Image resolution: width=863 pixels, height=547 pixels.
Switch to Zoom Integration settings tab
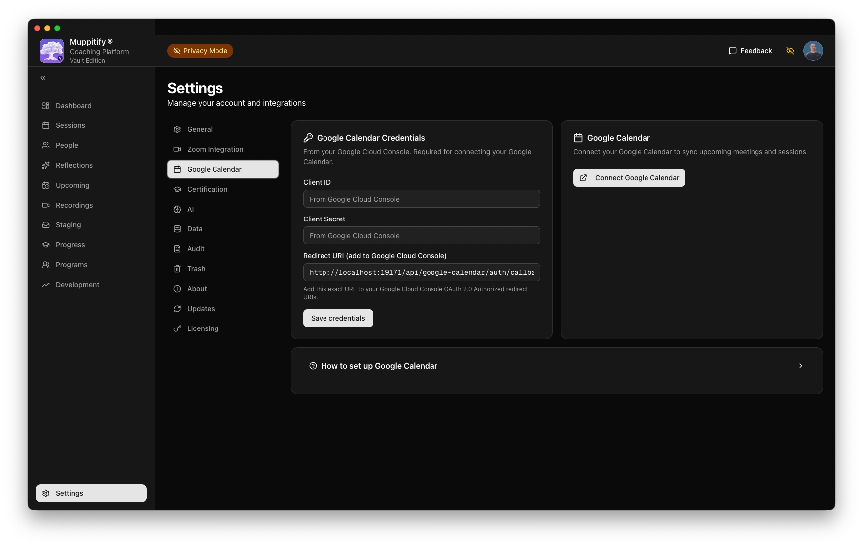215,149
